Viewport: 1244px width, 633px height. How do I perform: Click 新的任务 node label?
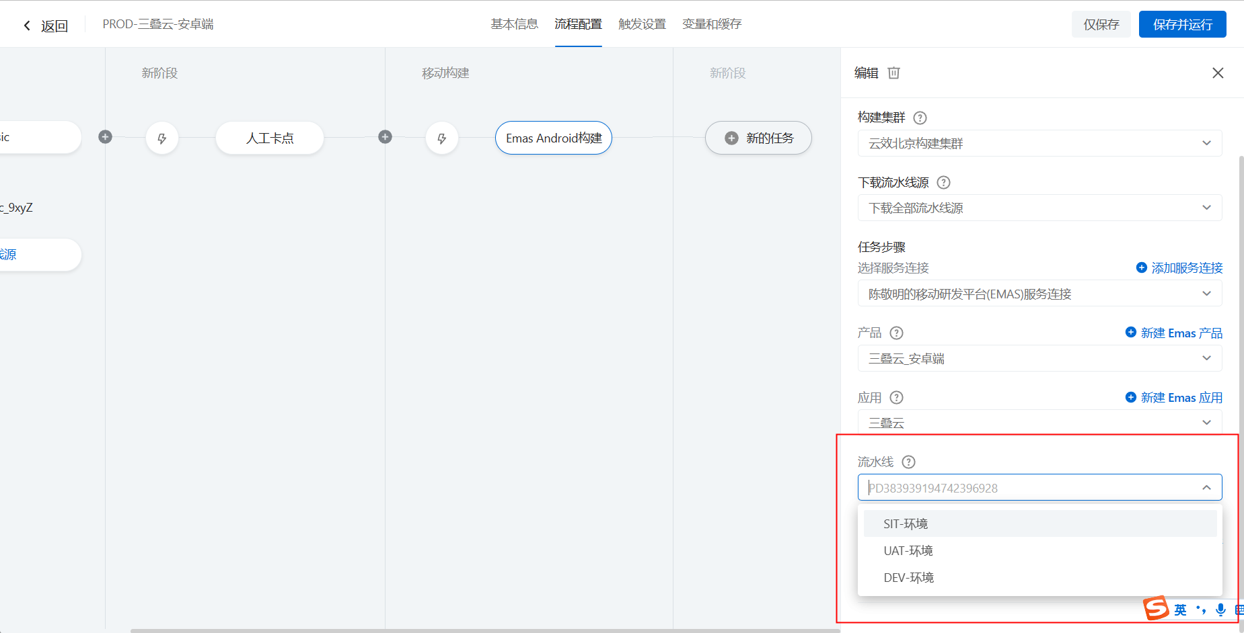(x=770, y=138)
